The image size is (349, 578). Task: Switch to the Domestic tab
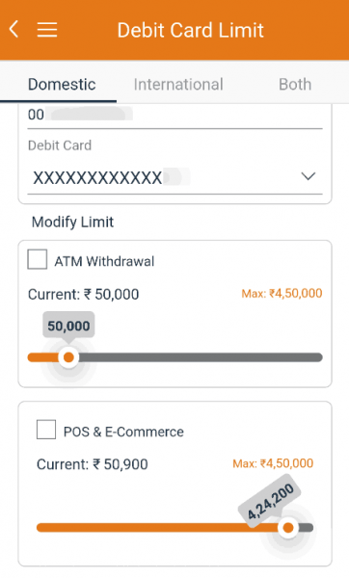coord(62,85)
